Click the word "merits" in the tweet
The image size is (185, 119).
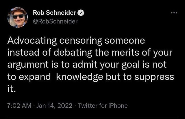[x=125, y=53]
